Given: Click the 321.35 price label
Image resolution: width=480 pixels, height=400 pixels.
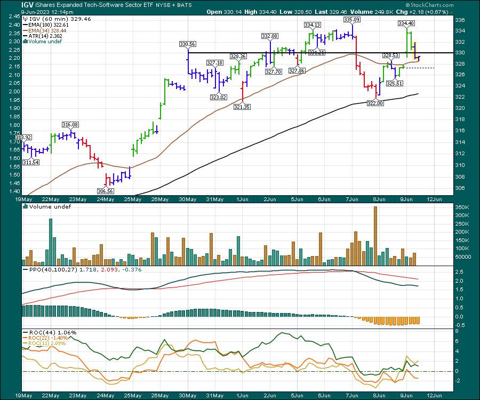Looking at the screenshot, I should tap(243, 107).
